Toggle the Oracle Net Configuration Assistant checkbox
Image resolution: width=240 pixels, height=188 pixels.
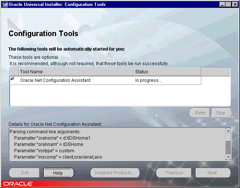12,79
